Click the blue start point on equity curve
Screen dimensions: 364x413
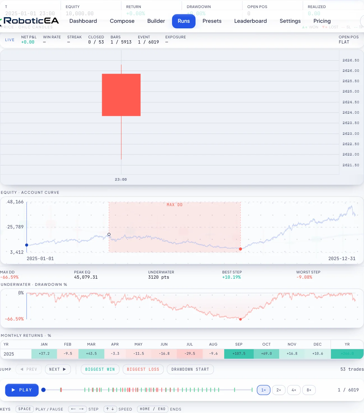point(27,245)
